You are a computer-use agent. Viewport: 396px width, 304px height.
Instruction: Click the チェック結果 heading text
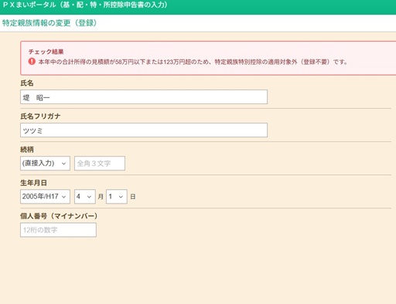46,52
